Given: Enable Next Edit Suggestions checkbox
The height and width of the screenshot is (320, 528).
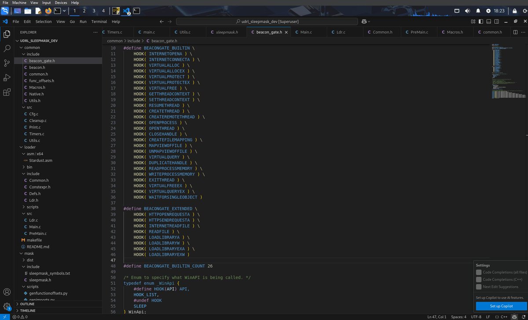Looking at the screenshot, I should tap(479, 287).
